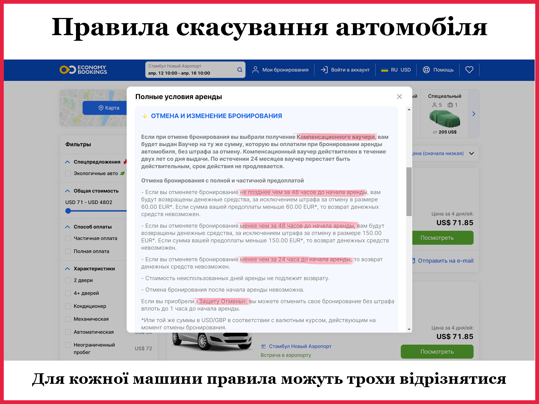
Task: Click the carousel next arrow
Action: click(474, 114)
